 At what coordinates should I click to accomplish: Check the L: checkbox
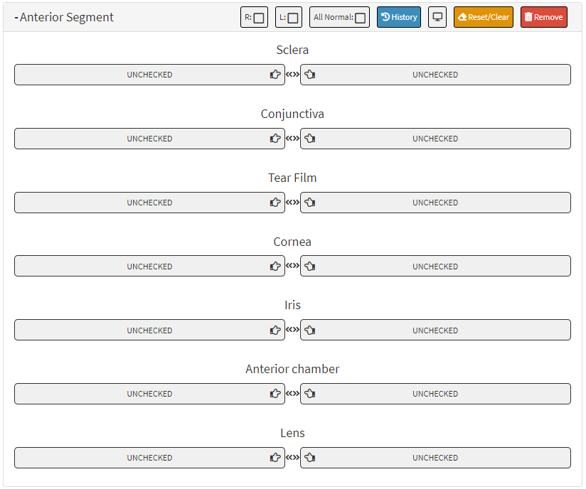point(293,18)
